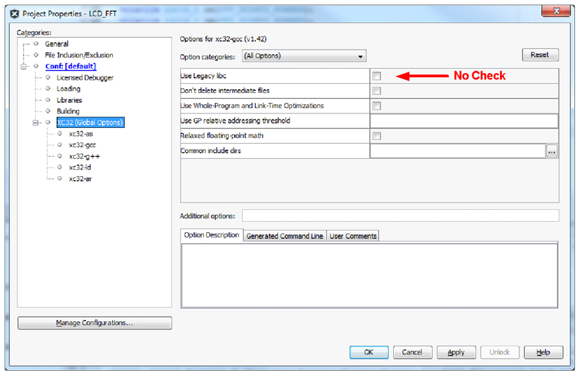The height and width of the screenshot is (374, 579).
Task: Select the Building category
Action: pyautogui.click(x=68, y=111)
